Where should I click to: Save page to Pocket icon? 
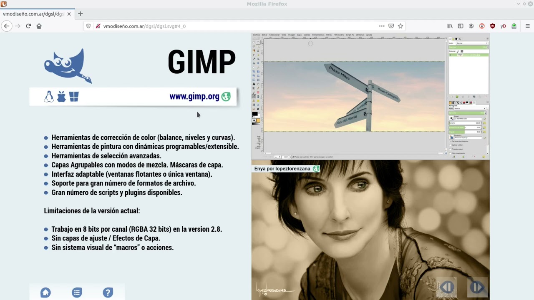[x=391, y=26]
